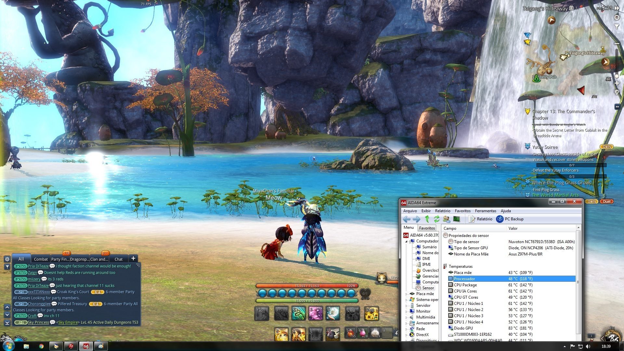Viewport: 624px width, 351px height.
Task: Click AIDA64 back navigation arrow
Action: point(407,219)
